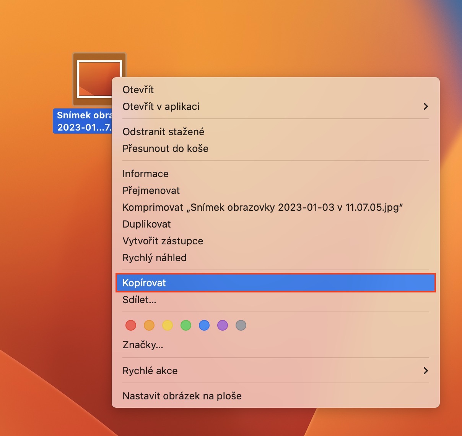Click Komprimovat 'Snímek obrazovky' entry

tap(275, 207)
